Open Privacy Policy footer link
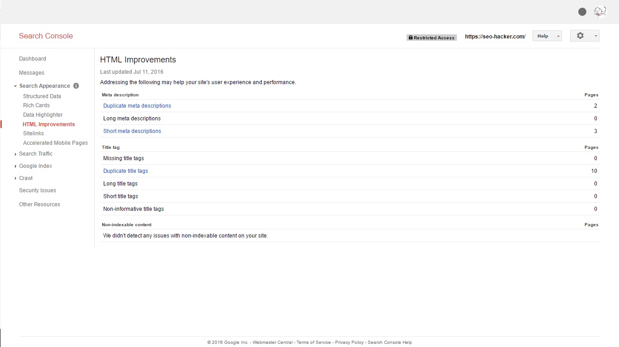 pyautogui.click(x=349, y=342)
